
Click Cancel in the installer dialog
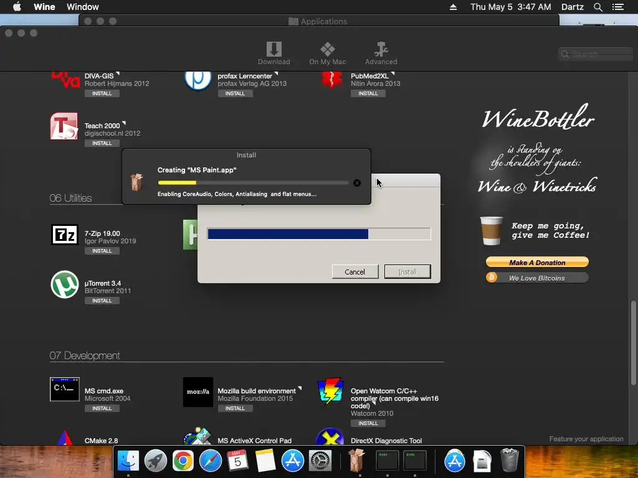pyautogui.click(x=355, y=272)
